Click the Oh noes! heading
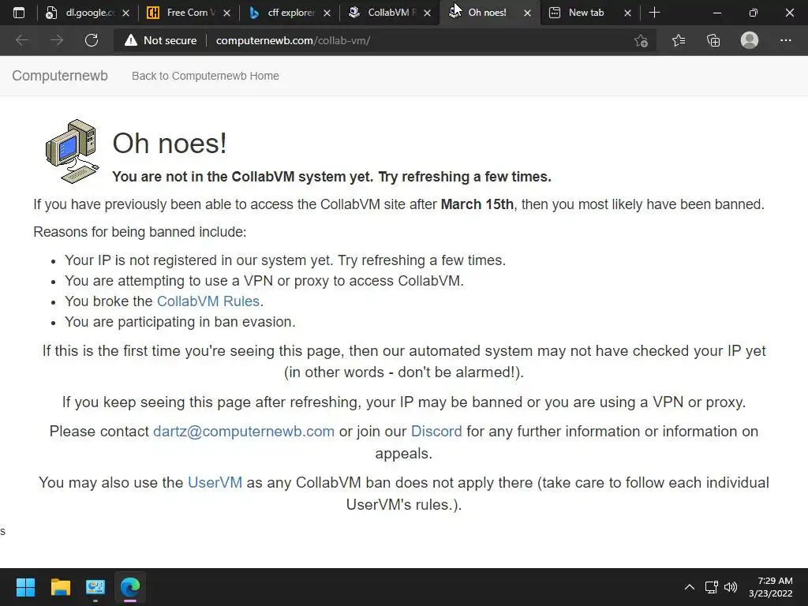The height and width of the screenshot is (606, 808). pyautogui.click(x=170, y=144)
